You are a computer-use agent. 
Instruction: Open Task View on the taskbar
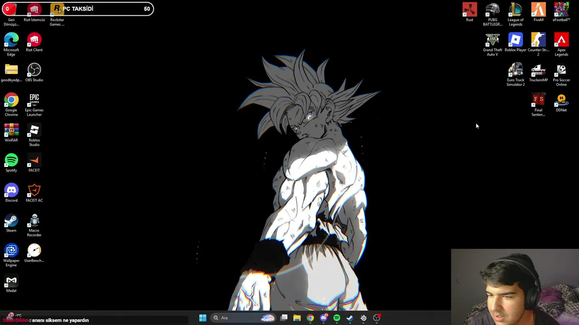coord(284,318)
